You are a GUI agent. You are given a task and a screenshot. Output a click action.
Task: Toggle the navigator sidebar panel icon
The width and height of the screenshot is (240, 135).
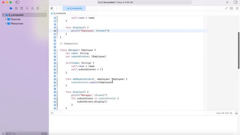[17, 2]
